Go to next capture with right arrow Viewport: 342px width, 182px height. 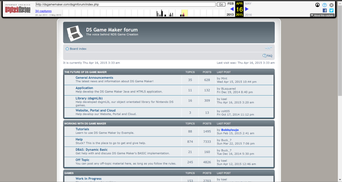click(x=247, y=9)
